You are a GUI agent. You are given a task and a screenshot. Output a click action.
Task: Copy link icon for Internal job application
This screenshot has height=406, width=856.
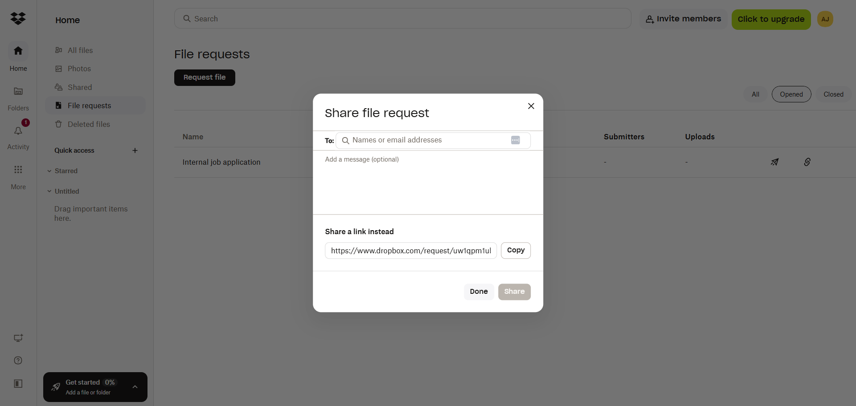click(x=807, y=162)
